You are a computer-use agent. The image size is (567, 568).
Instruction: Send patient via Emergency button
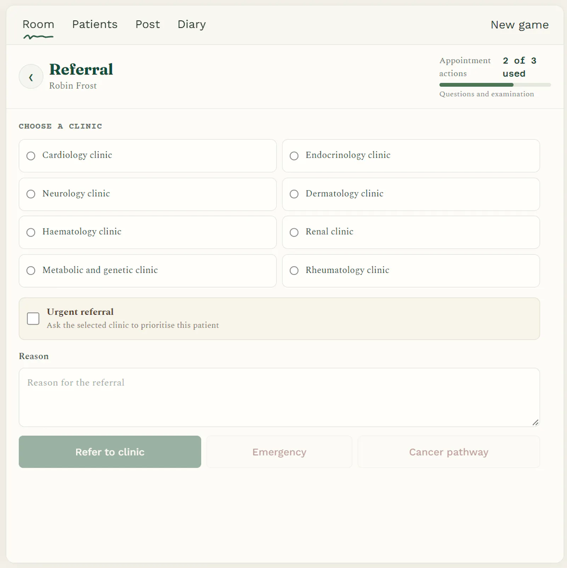(279, 452)
